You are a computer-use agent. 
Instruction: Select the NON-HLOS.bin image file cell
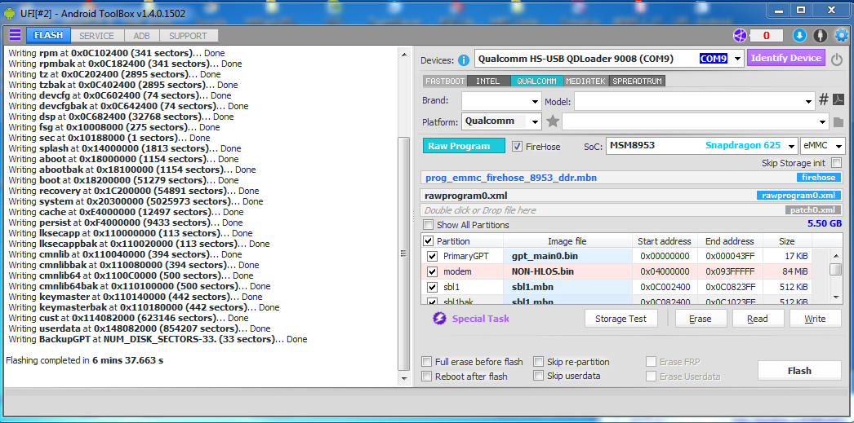click(x=568, y=271)
